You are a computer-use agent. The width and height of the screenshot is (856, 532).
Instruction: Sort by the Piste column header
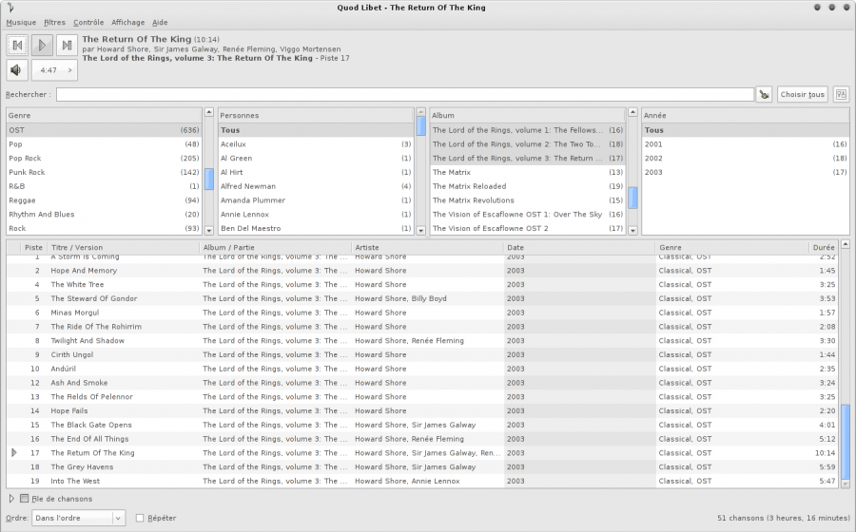pyautogui.click(x=33, y=247)
